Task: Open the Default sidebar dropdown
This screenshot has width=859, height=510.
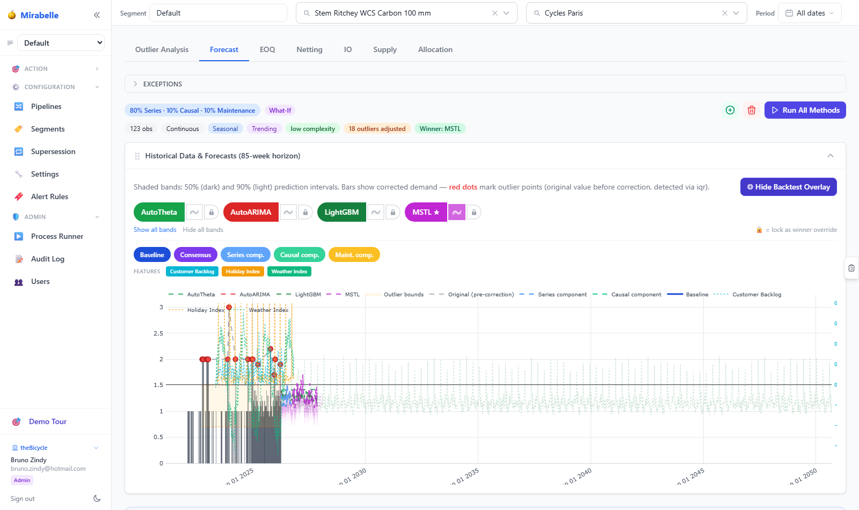Action: pos(61,43)
